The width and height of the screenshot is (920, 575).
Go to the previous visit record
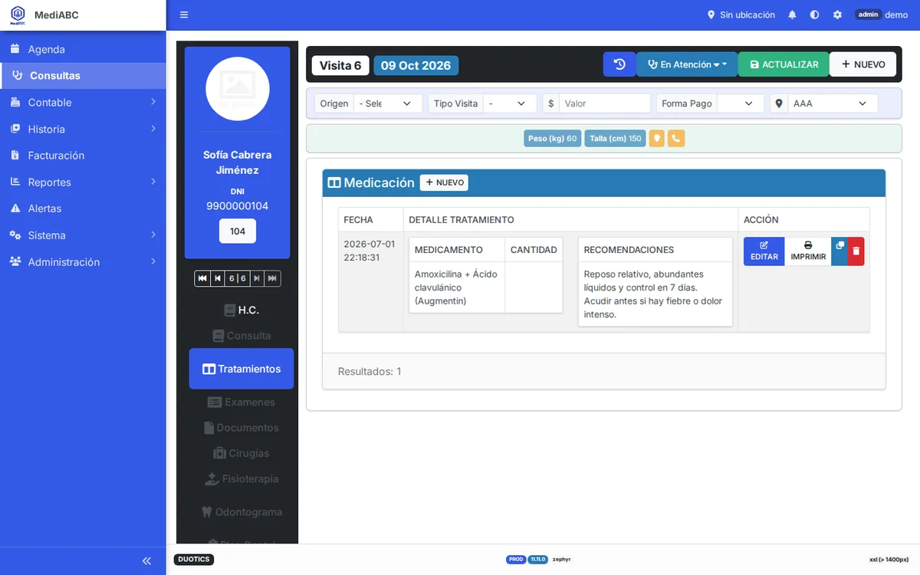coord(218,278)
